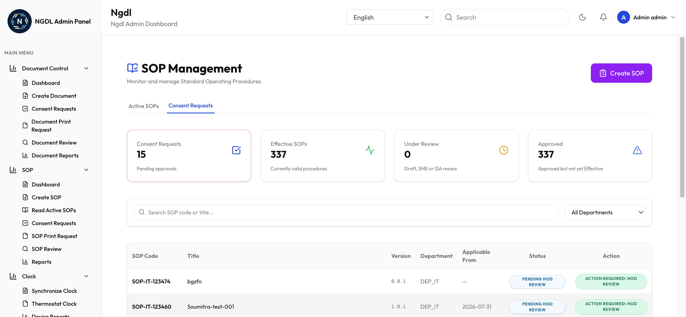Open Document Print Request page
The height and width of the screenshot is (317, 686).
tap(51, 126)
